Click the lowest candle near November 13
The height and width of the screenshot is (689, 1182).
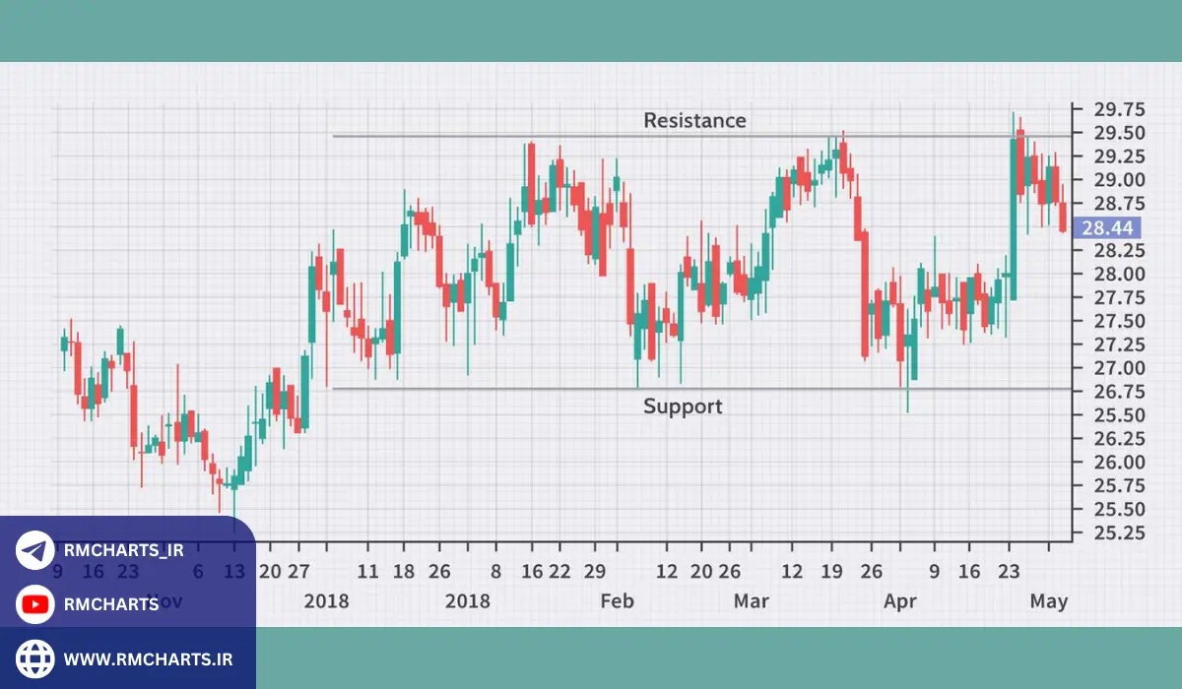[x=233, y=482]
